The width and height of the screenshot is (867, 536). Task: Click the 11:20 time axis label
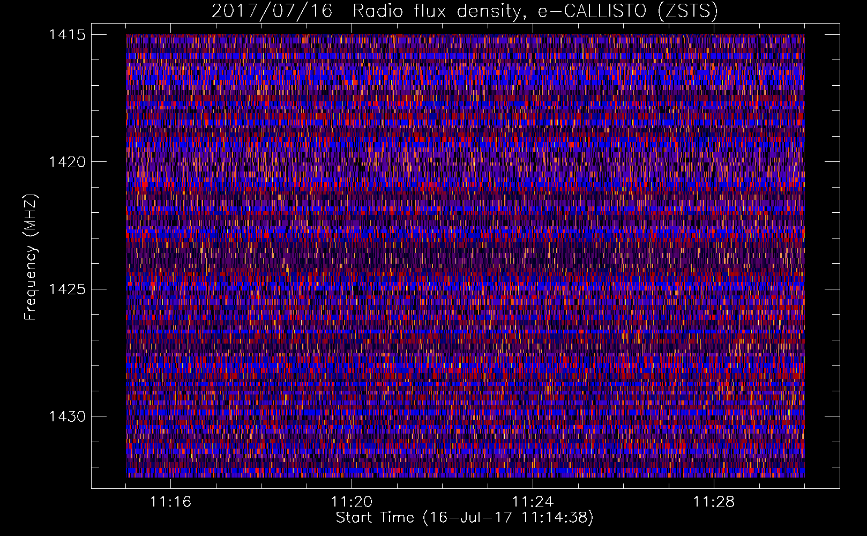coord(352,502)
